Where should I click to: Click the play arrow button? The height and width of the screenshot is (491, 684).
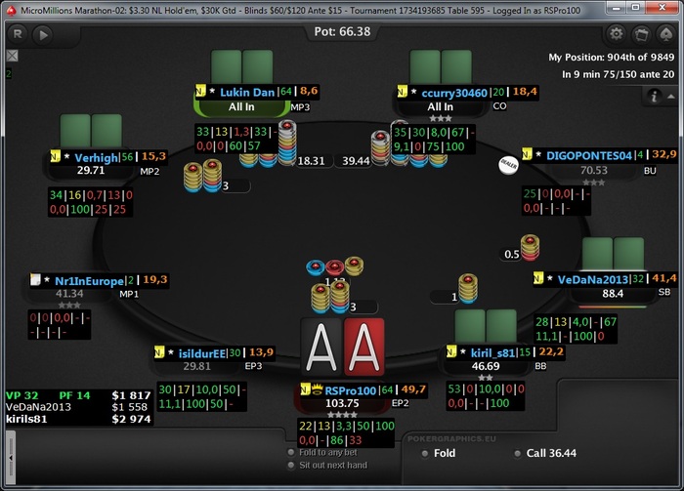[43, 35]
